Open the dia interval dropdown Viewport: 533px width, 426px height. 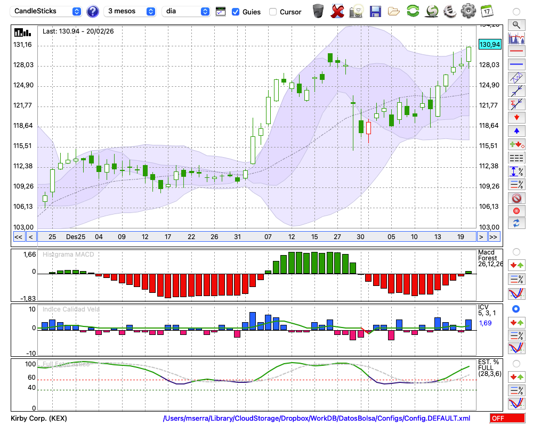pos(186,11)
